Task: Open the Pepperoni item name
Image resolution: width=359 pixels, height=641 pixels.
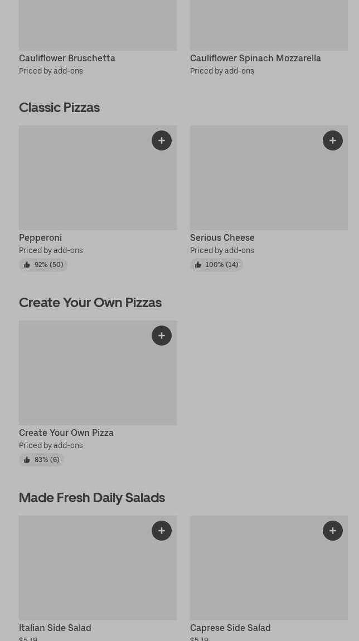Action: [x=40, y=237]
